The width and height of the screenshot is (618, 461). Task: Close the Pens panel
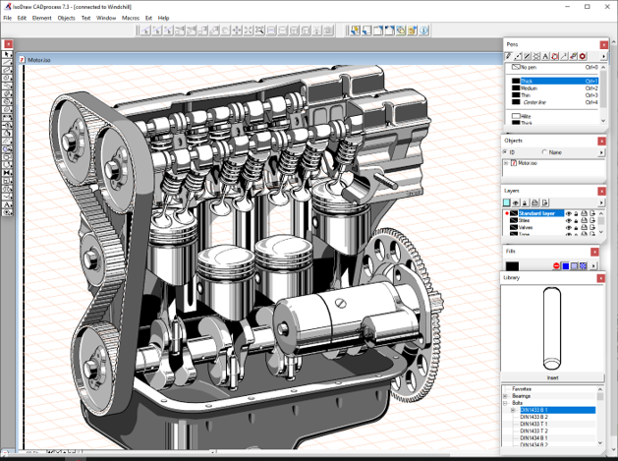pos(603,44)
